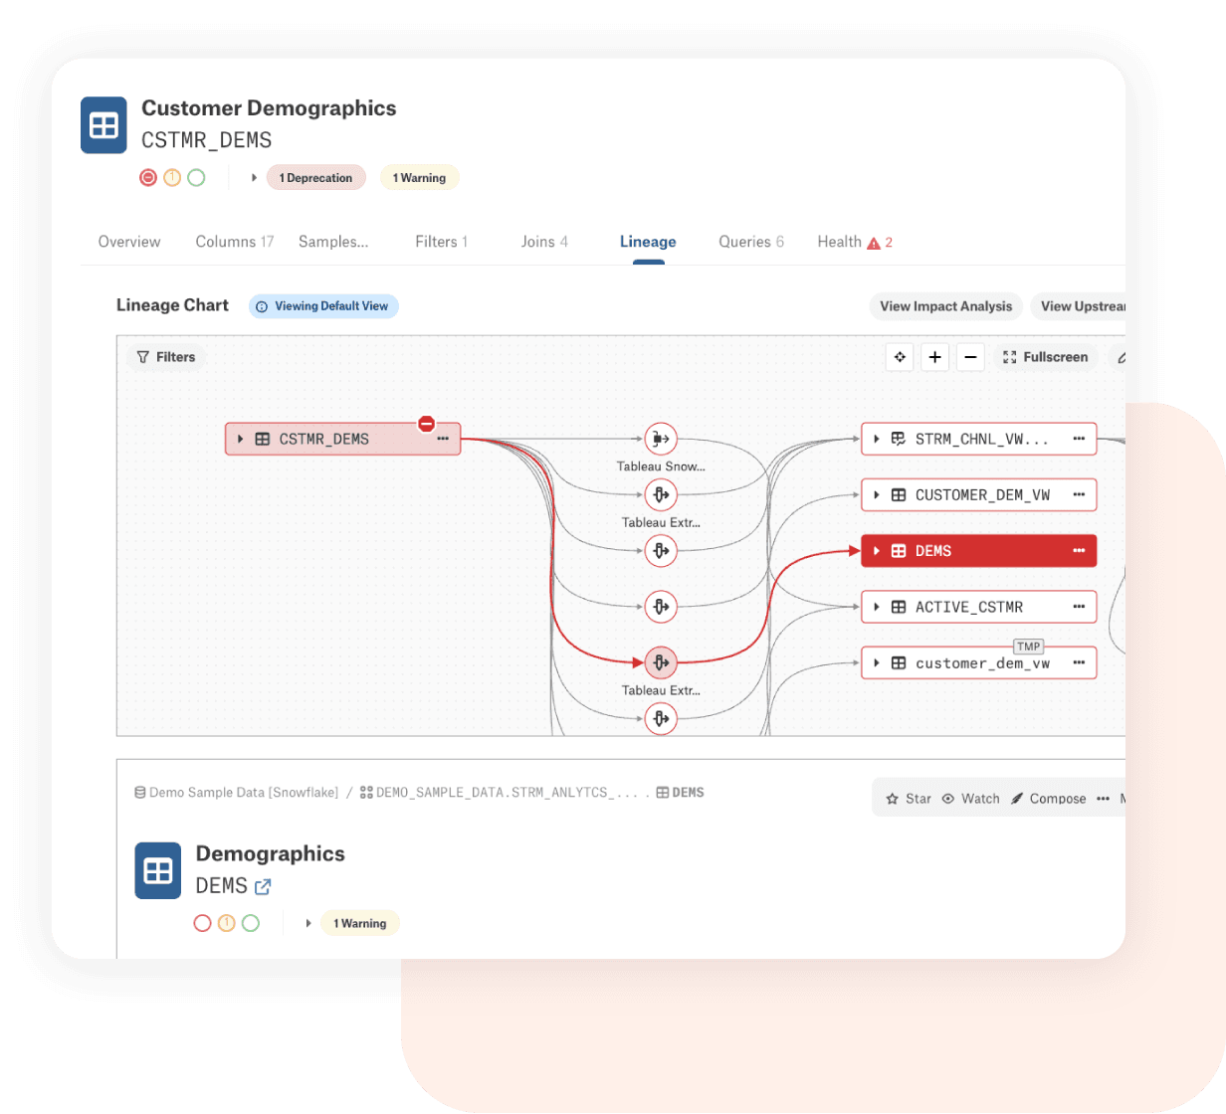This screenshot has width=1226, height=1114.
Task: Open the CSTMR_DEMS node three-dot menu
Action: pyautogui.click(x=443, y=439)
